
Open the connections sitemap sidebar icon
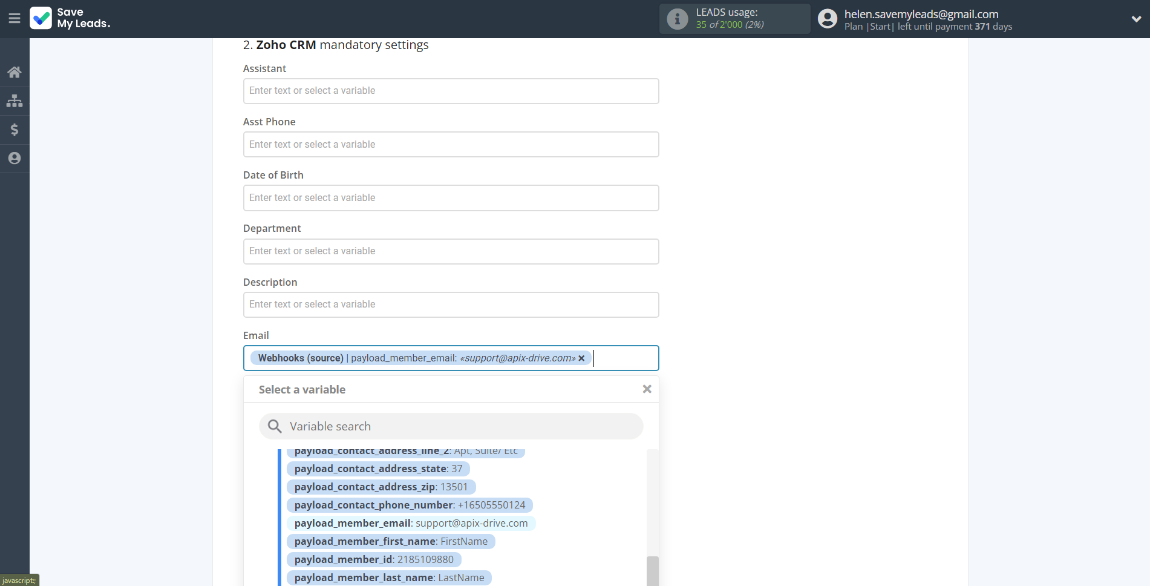pos(15,100)
